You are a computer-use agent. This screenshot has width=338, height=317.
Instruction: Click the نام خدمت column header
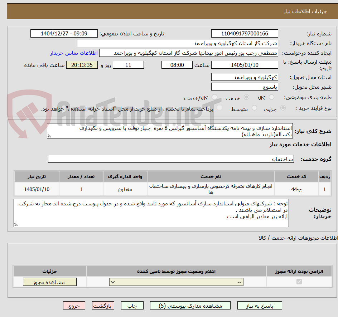211,177
